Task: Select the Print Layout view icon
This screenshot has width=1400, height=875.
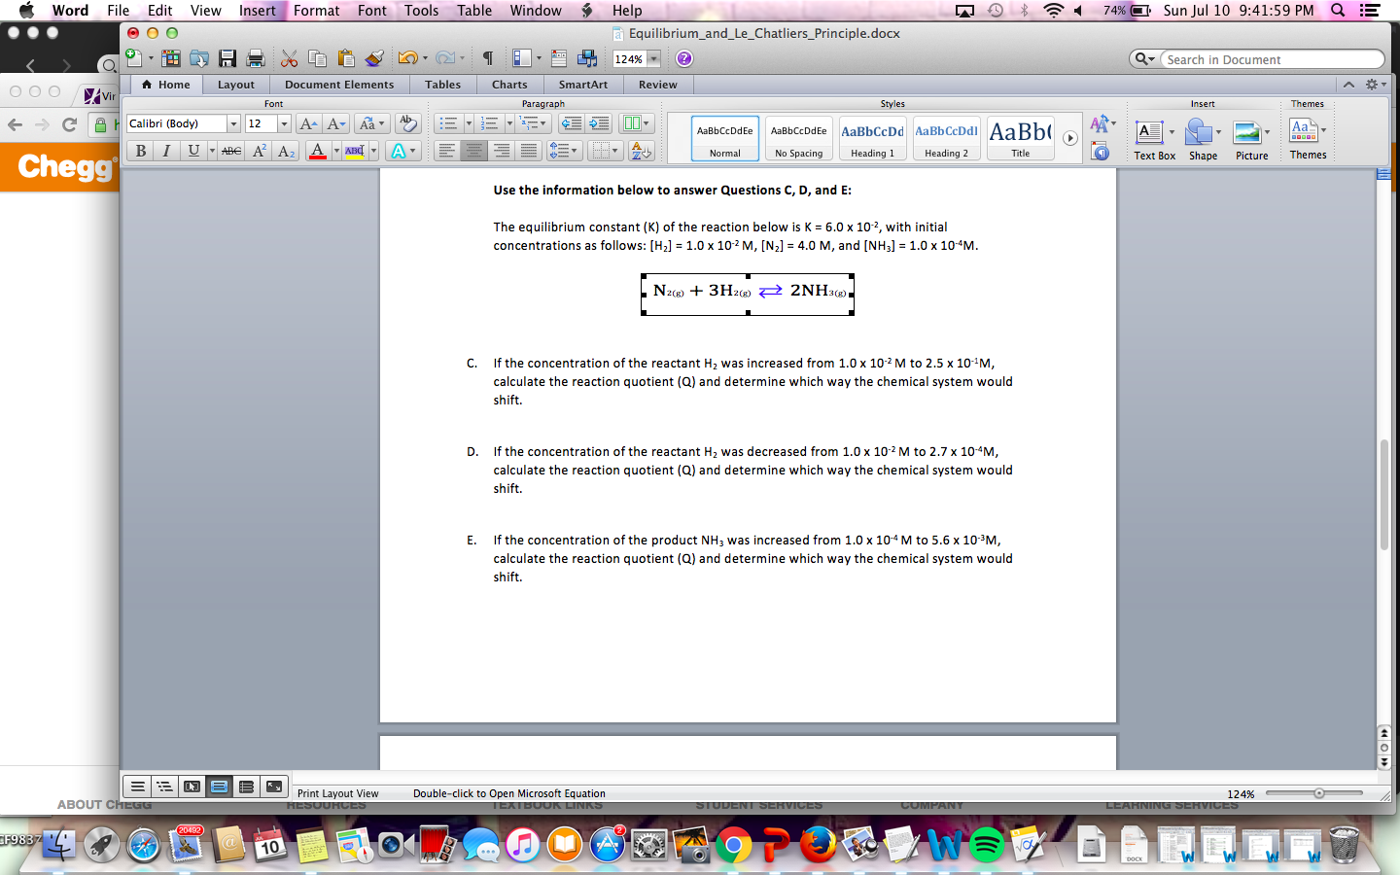Action: [x=219, y=786]
